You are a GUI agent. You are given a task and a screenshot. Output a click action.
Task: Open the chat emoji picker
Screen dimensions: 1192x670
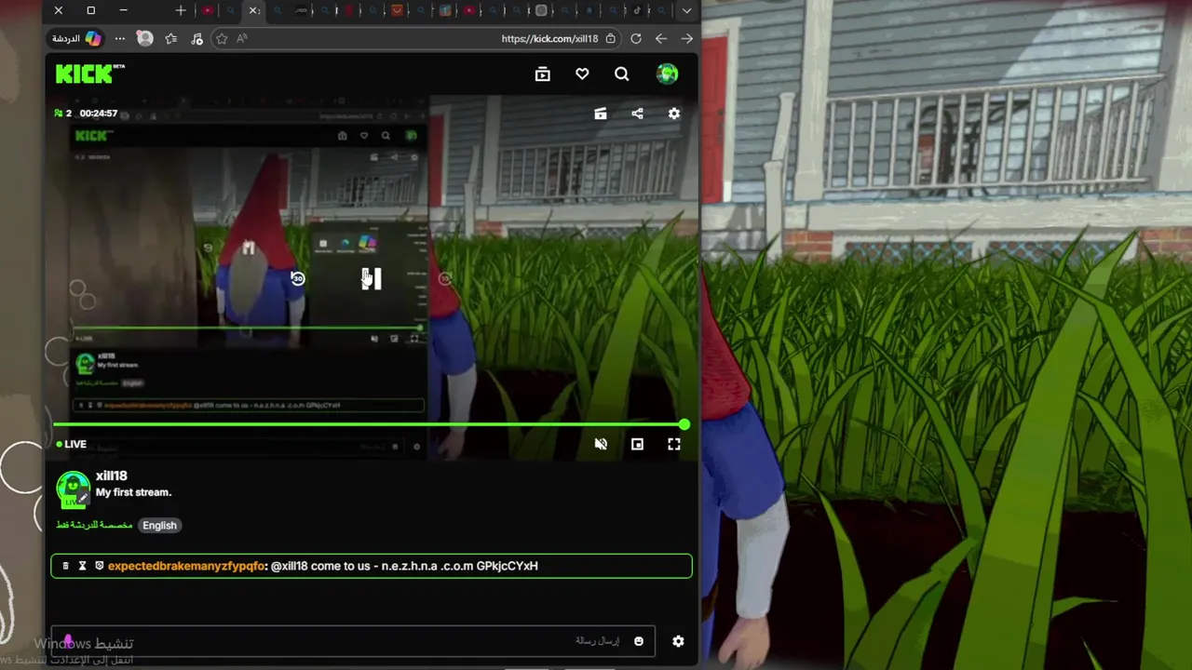[x=639, y=641]
